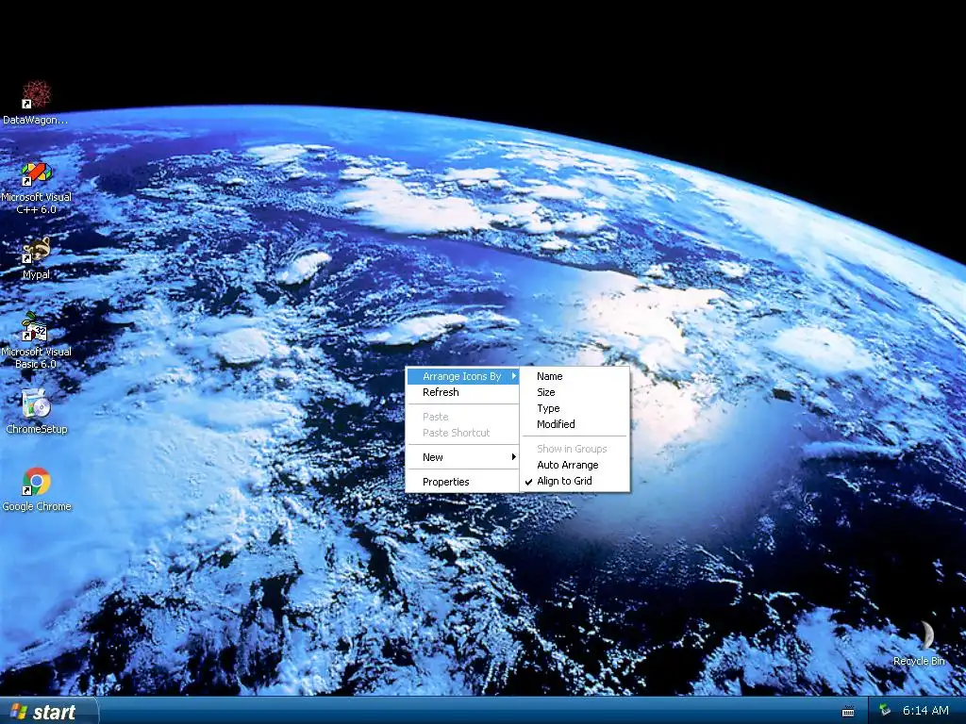This screenshot has width=966, height=724.
Task: Arrange icons by Modified
Action: (x=575, y=424)
